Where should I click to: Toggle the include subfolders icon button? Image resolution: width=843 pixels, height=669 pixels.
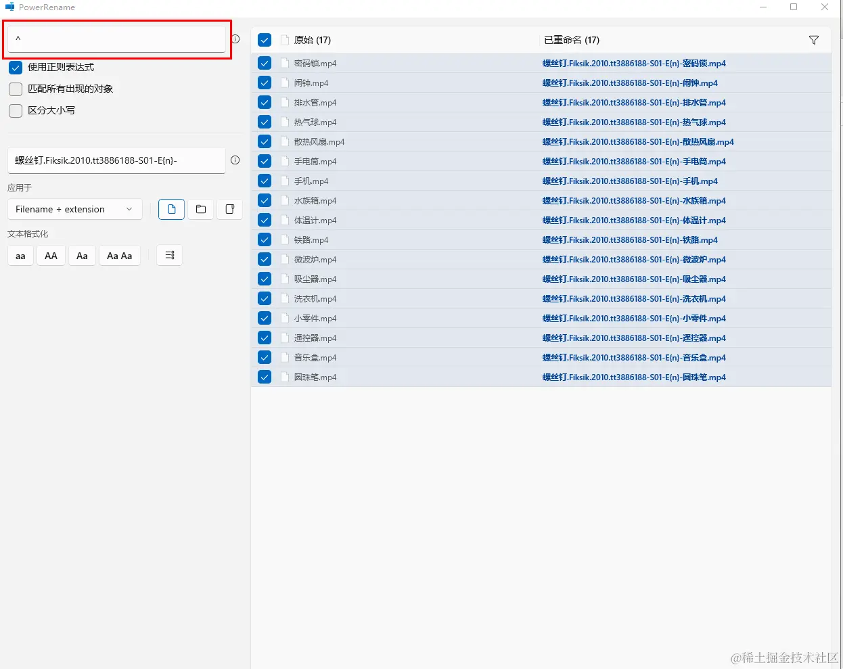230,209
